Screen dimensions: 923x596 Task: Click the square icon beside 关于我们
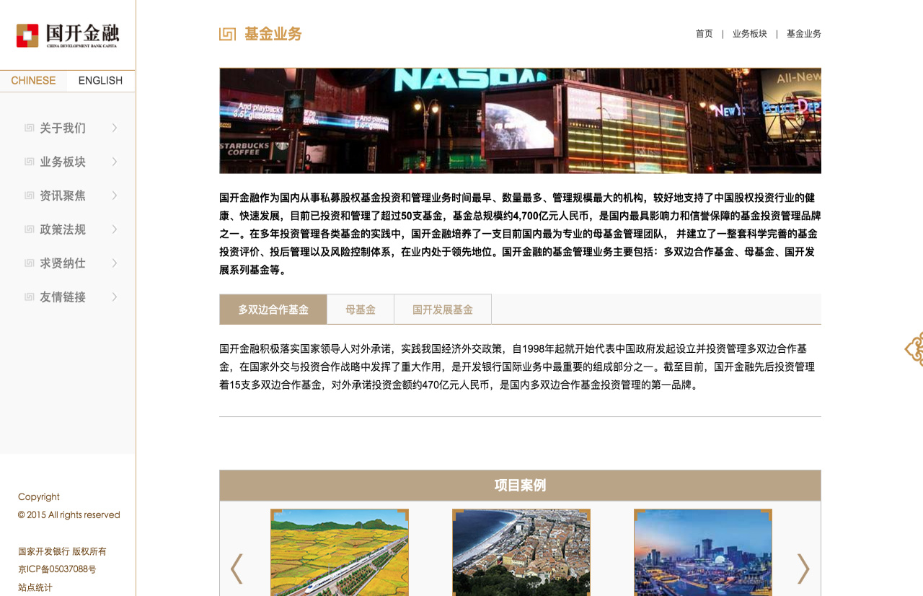coord(30,128)
